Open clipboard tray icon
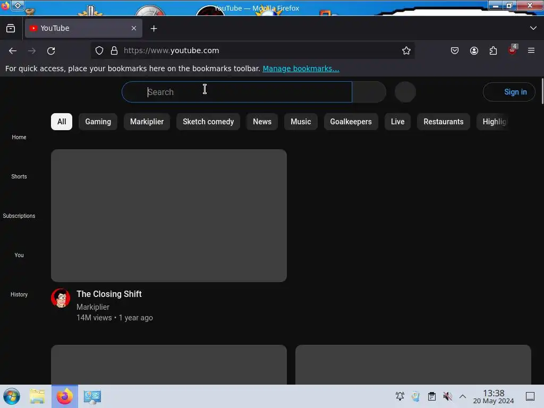544x408 pixels. [x=431, y=396]
